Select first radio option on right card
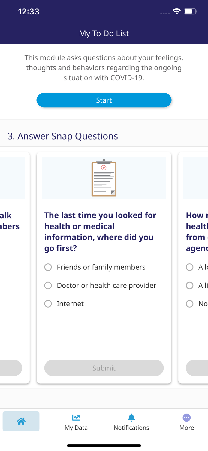208x451 pixels. click(190, 267)
